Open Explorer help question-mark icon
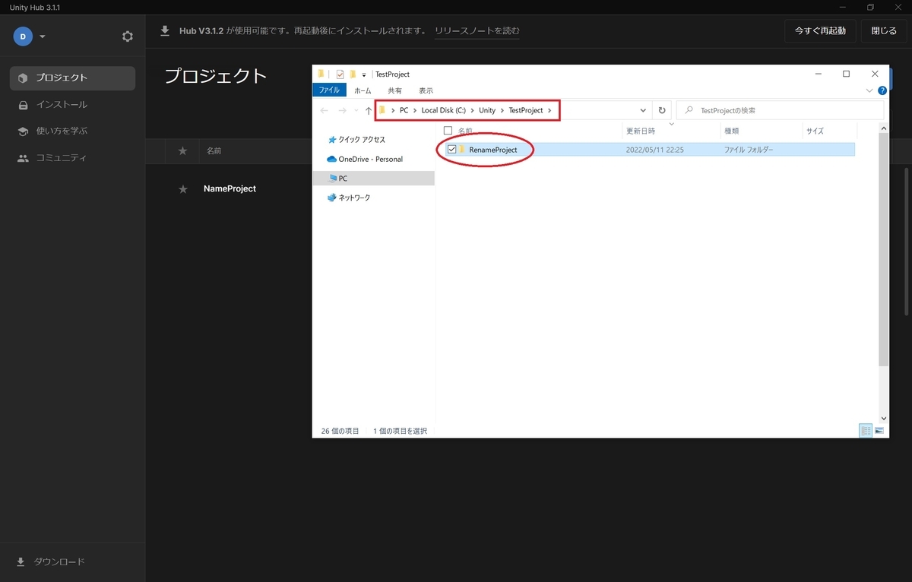This screenshot has width=912, height=582. pyautogui.click(x=882, y=90)
